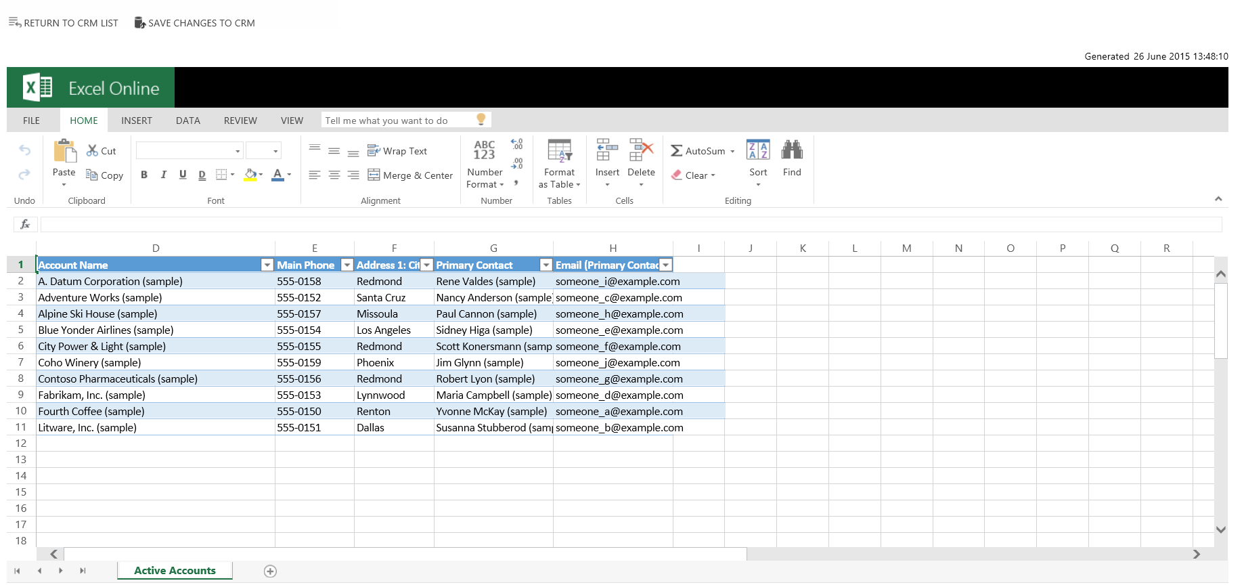Switch to the REVIEW tab
Screen dimensions: 1244x585
pyautogui.click(x=240, y=121)
